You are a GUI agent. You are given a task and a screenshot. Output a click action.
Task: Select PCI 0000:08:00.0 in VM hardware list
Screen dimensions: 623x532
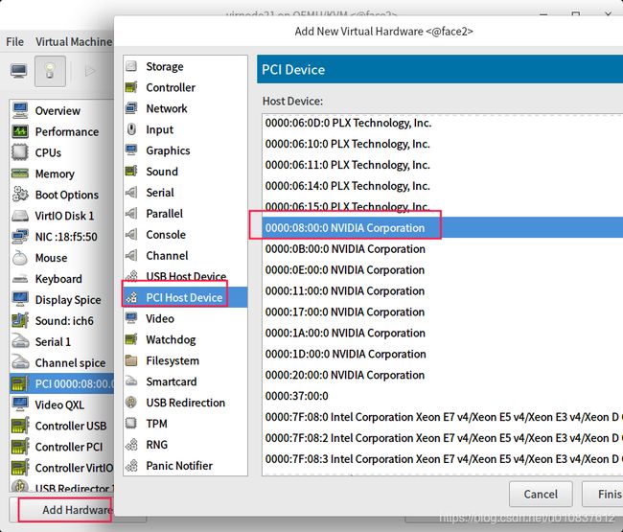(61, 383)
